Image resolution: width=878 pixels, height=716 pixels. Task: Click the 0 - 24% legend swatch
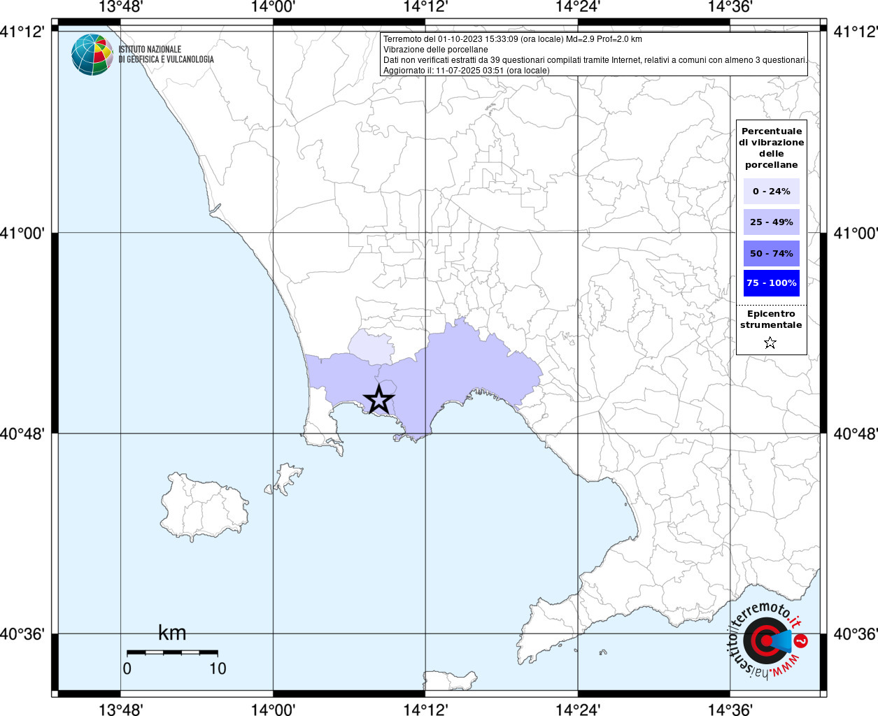(x=771, y=191)
